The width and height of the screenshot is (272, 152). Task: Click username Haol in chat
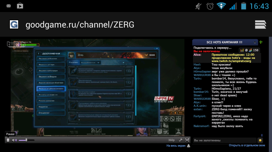[x=197, y=65]
